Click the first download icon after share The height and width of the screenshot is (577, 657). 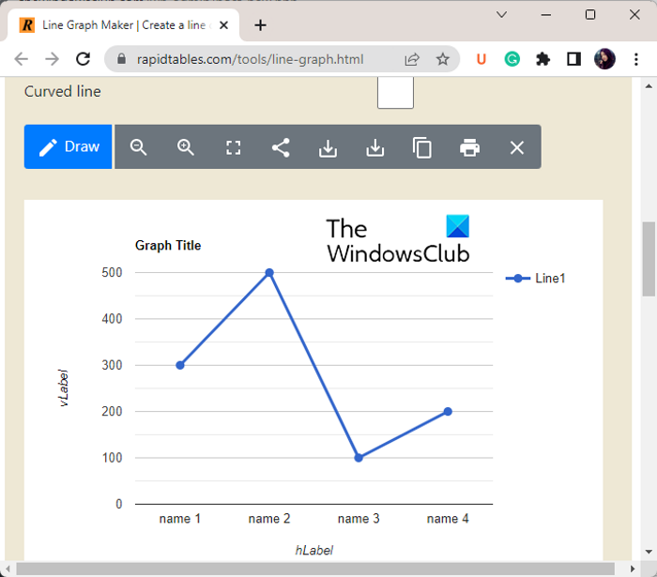tap(328, 148)
